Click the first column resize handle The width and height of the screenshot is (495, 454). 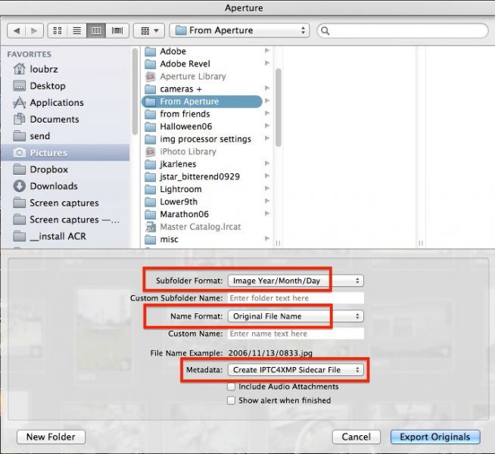[x=278, y=243]
